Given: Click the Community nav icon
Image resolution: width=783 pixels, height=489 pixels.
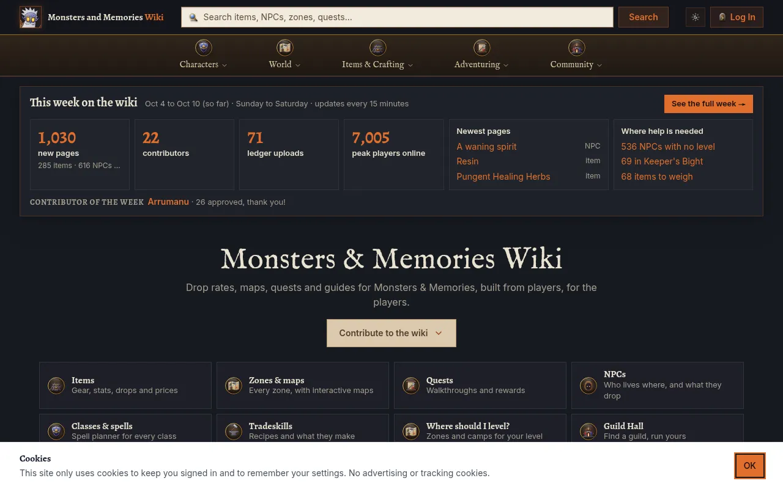Looking at the screenshot, I should tap(577, 47).
